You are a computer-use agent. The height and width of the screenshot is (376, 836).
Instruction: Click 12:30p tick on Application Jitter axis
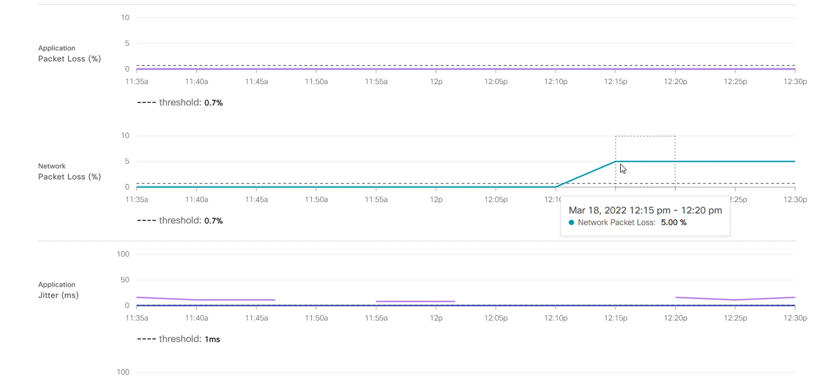pos(795,318)
